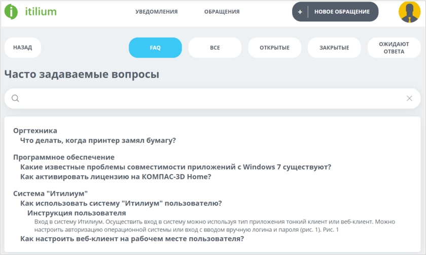Open web client setup question
Screen dimensions: 426x255
pyautogui.click(x=132, y=239)
